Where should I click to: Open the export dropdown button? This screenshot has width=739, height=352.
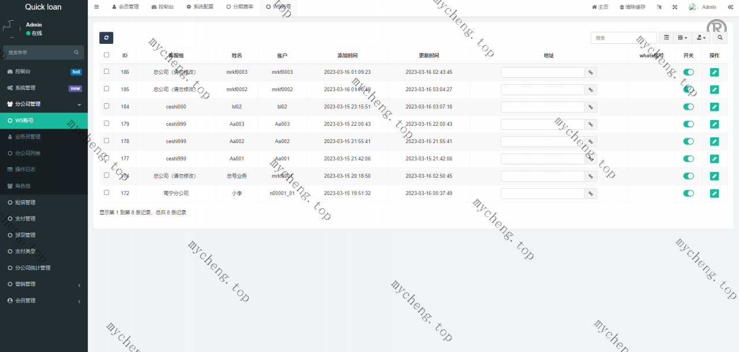(x=701, y=38)
